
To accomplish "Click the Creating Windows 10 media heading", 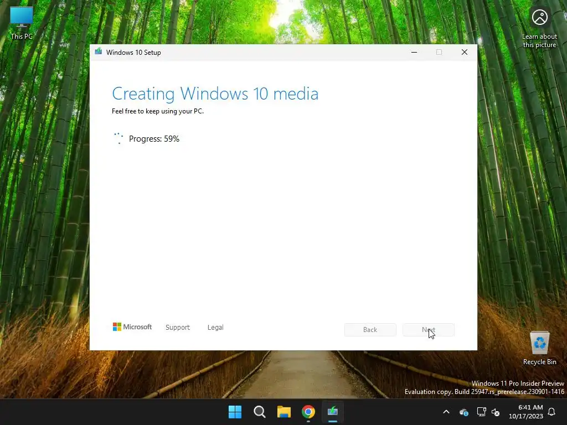I will point(215,94).
